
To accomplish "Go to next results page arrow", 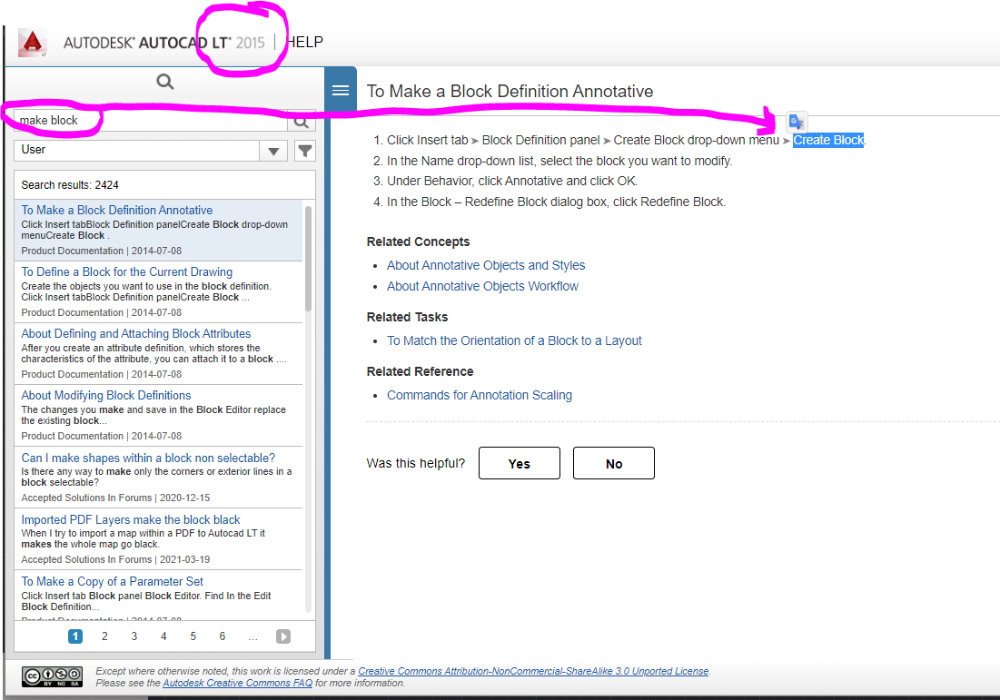I will point(283,636).
